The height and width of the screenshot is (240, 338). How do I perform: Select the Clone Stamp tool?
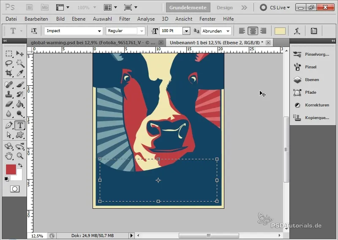[9, 94]
